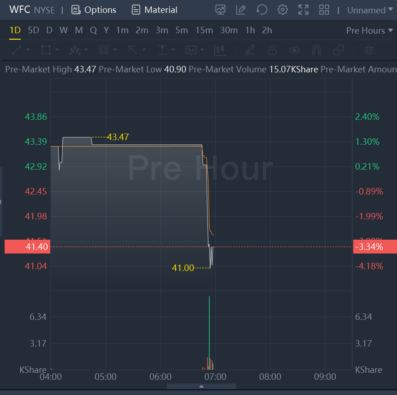Open chart settings gear icon
The width and height of the screenshot is (397, 395).
point(283,10)
